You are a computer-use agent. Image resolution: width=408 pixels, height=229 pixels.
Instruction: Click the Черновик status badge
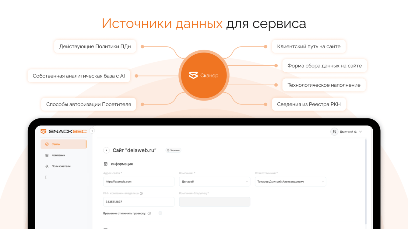(x=173, y=150)
